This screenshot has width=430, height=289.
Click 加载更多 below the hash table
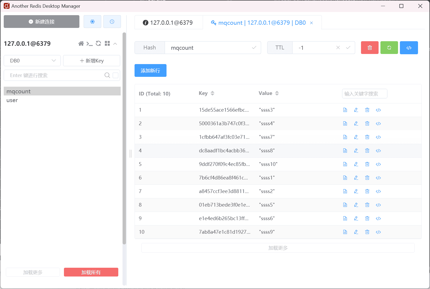click(278, 248)
